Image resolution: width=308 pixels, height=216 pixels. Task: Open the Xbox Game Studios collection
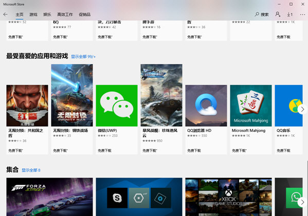tap(228, 197)
